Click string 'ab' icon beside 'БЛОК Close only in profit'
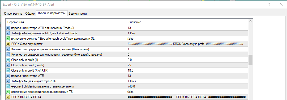 [x=8, y=44]
